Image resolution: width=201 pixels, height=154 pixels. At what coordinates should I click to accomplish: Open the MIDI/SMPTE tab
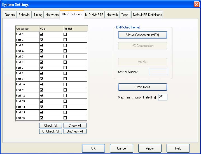(94, 15)
